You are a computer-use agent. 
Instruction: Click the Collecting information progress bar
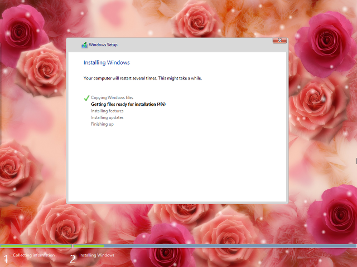point(36,246)
